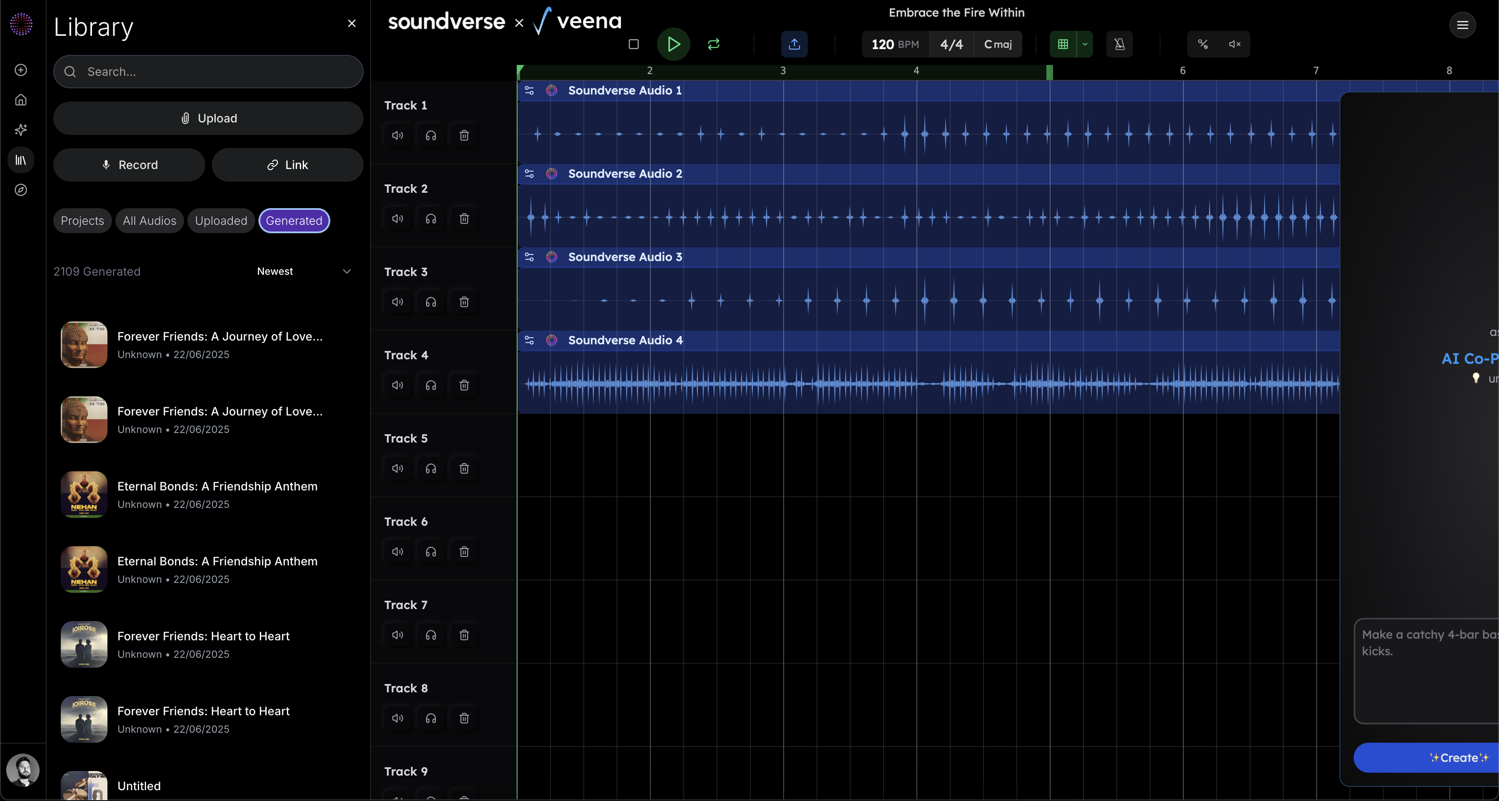Mute Track 8

tap(398, 718)
